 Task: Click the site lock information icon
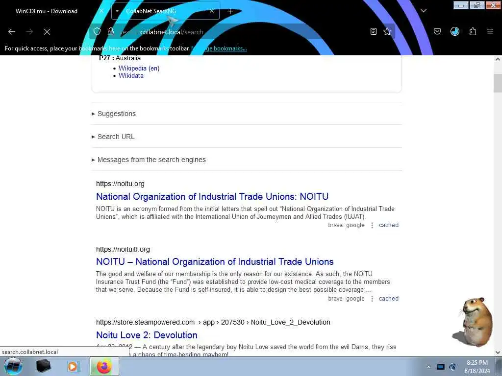point(111,31)
